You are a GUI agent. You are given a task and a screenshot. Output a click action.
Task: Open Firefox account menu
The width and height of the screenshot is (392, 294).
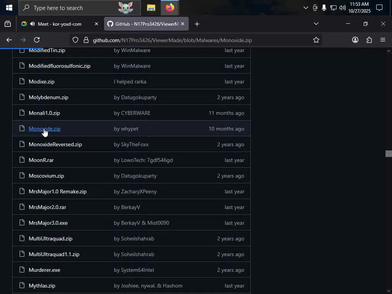pyautogui.click(x=355, y=40)
